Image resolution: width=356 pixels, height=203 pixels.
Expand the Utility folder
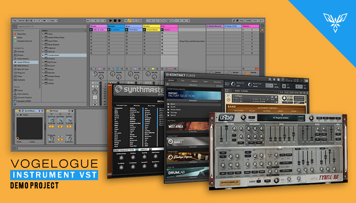click(43, 83)
